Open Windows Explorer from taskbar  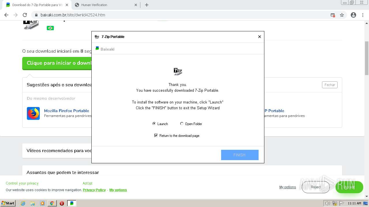33,203
